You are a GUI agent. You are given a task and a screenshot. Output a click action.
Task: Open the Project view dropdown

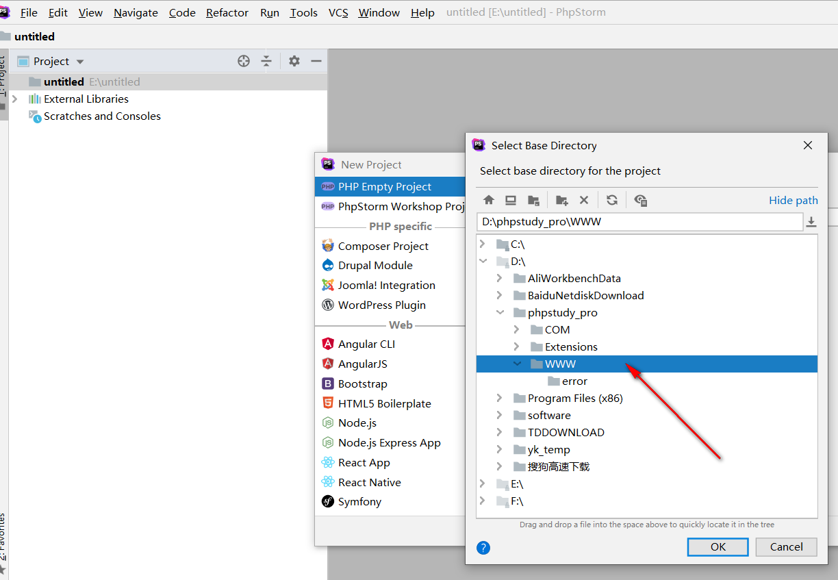[x=80, y=62]
